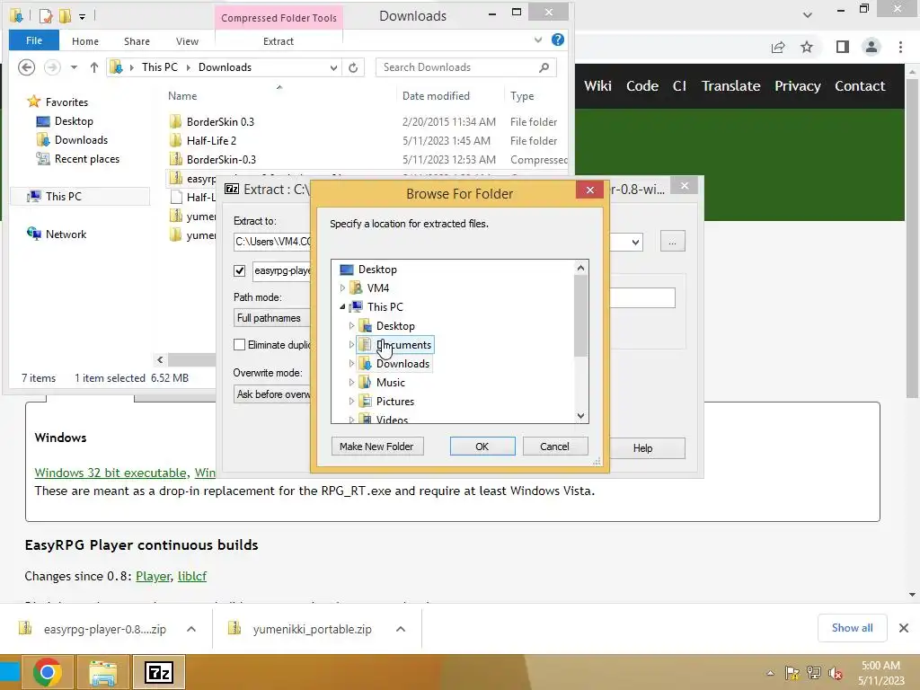Open the Extract ribbon tab

point(279,41)
